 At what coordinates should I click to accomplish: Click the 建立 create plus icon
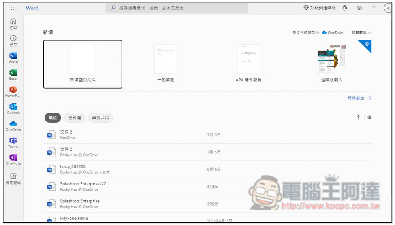click(13, 40)
